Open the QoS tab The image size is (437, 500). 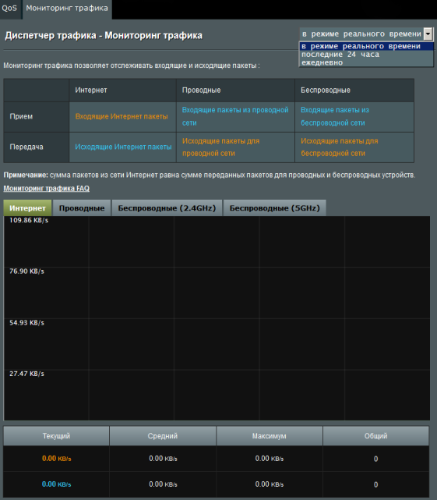pyautogui.click(x=9, y=9)
